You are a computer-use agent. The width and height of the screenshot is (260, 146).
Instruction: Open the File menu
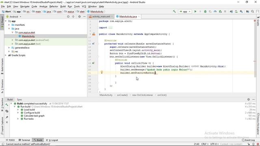(x=3, y=6)
